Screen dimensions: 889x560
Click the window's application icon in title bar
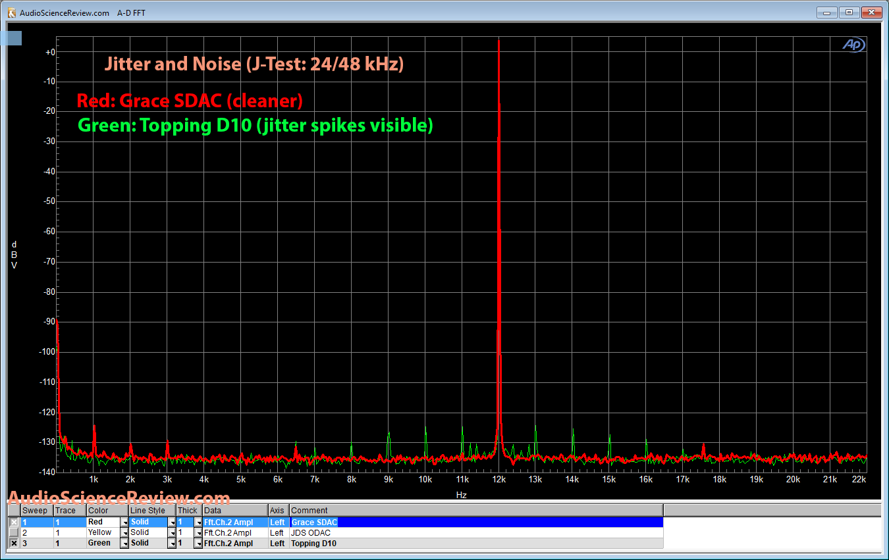pyautogui.click(x=12, y=12)
